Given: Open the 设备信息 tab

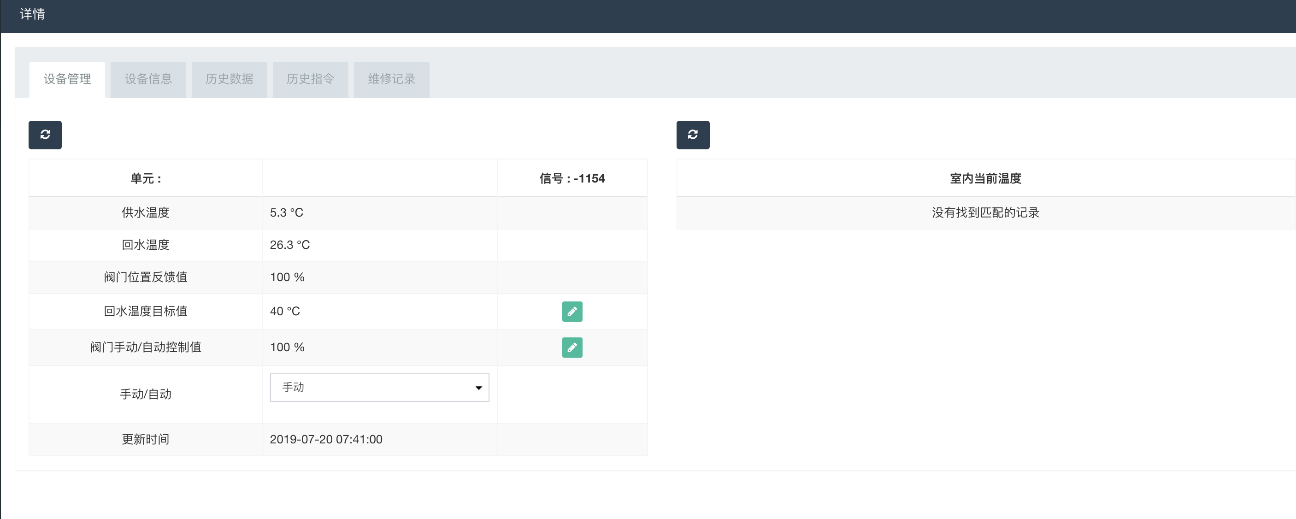Looking at the screenshot, I should (148, 79).
